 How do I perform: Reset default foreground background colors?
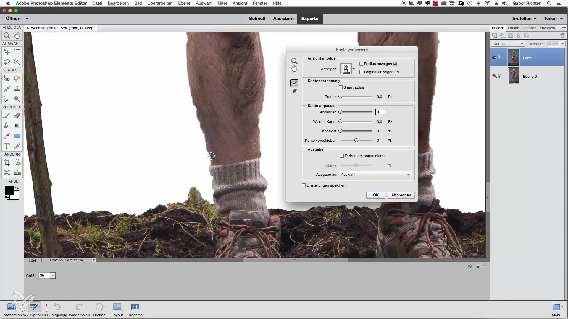(7, 198)
